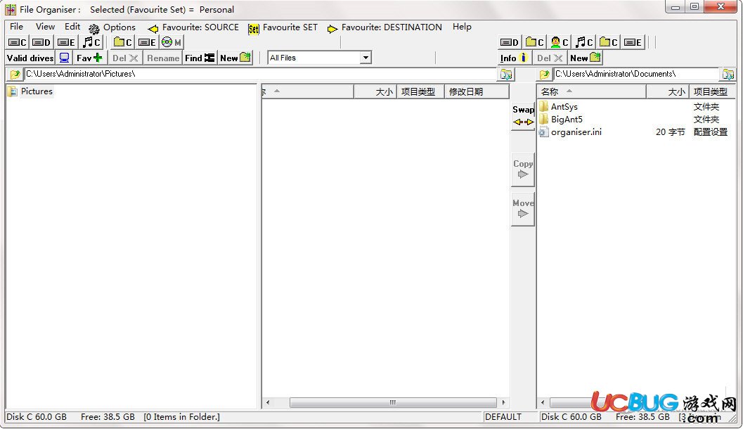Image resolution: width=743 pixels, height=429 pixels.
Task: Open Favourite: DESTINATION menu
Action: click(x=385, y=27)
